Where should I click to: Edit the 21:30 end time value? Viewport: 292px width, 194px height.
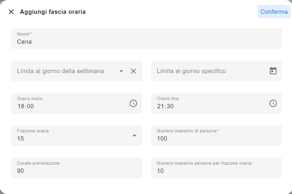[165, 106]
